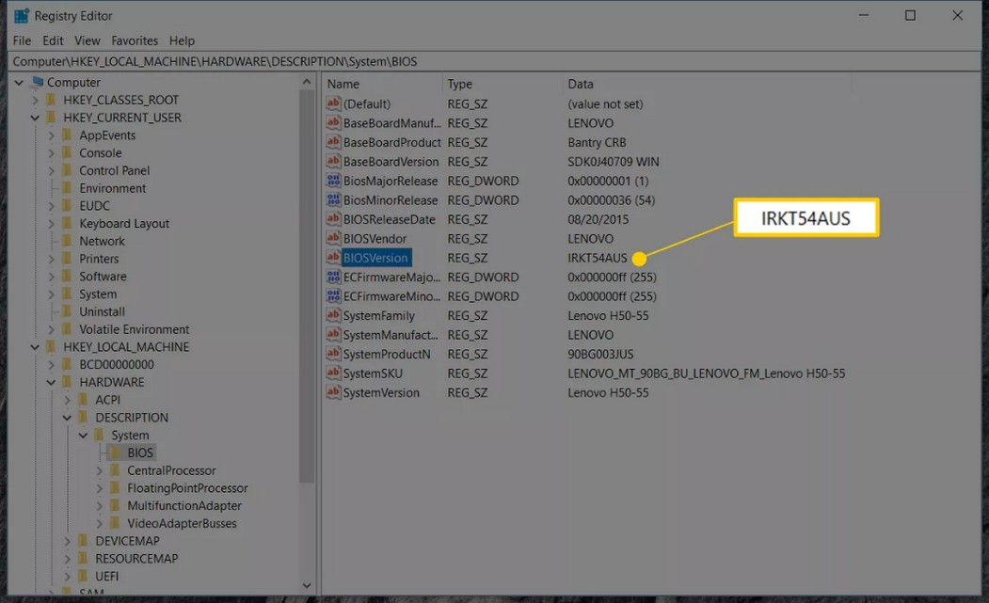Open the File menu
Image resolution: width=989 pixels, height=603 pixels.
coord(22,40)
